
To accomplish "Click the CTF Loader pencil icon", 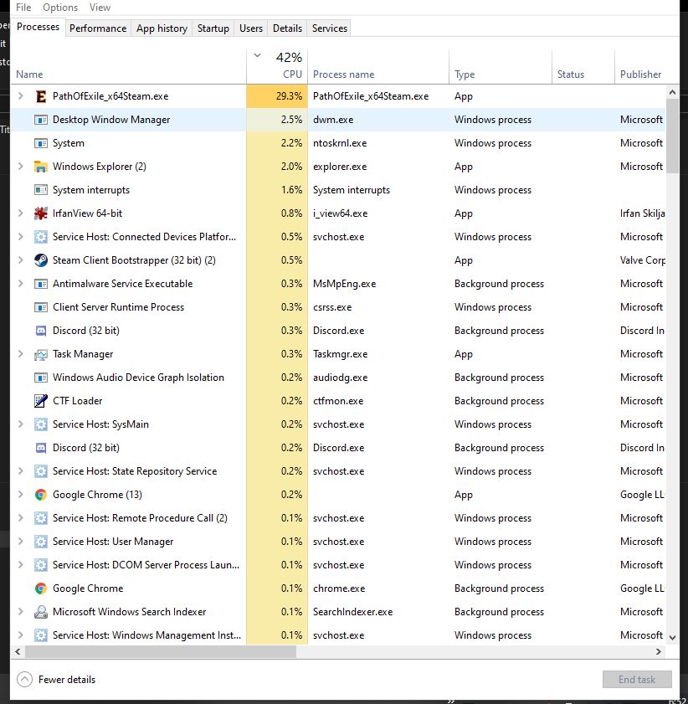I will pyautogui.click(x=39, y=401).
